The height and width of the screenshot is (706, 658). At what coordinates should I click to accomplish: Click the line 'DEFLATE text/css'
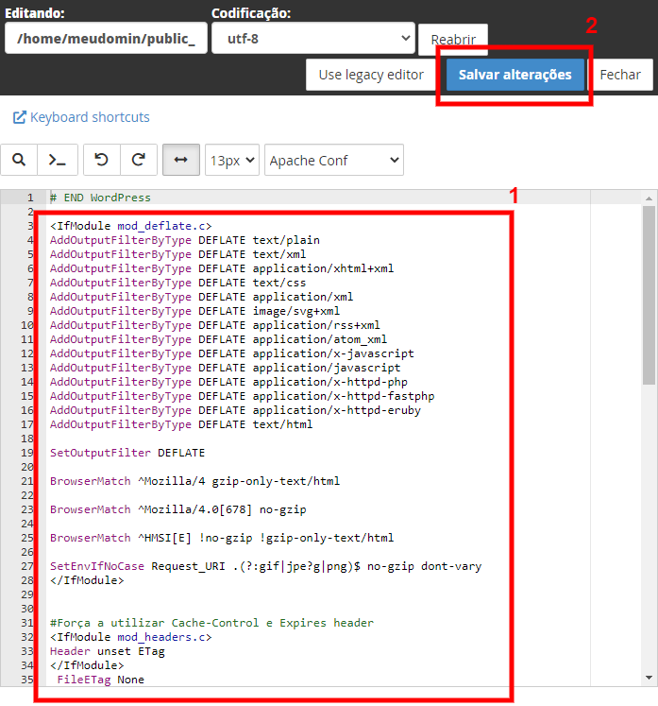coord(178,283)
